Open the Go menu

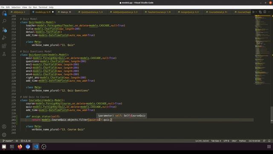coord(30,7)
